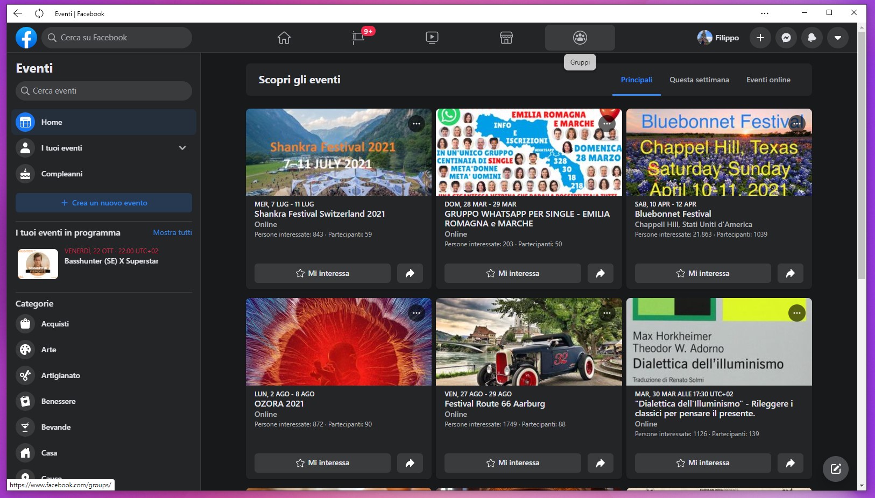The width and height of the screenshot is (875, 498).
Task: Open the Basshunter (SE) X Superstar event thumbnail
Action: (38, 264)
